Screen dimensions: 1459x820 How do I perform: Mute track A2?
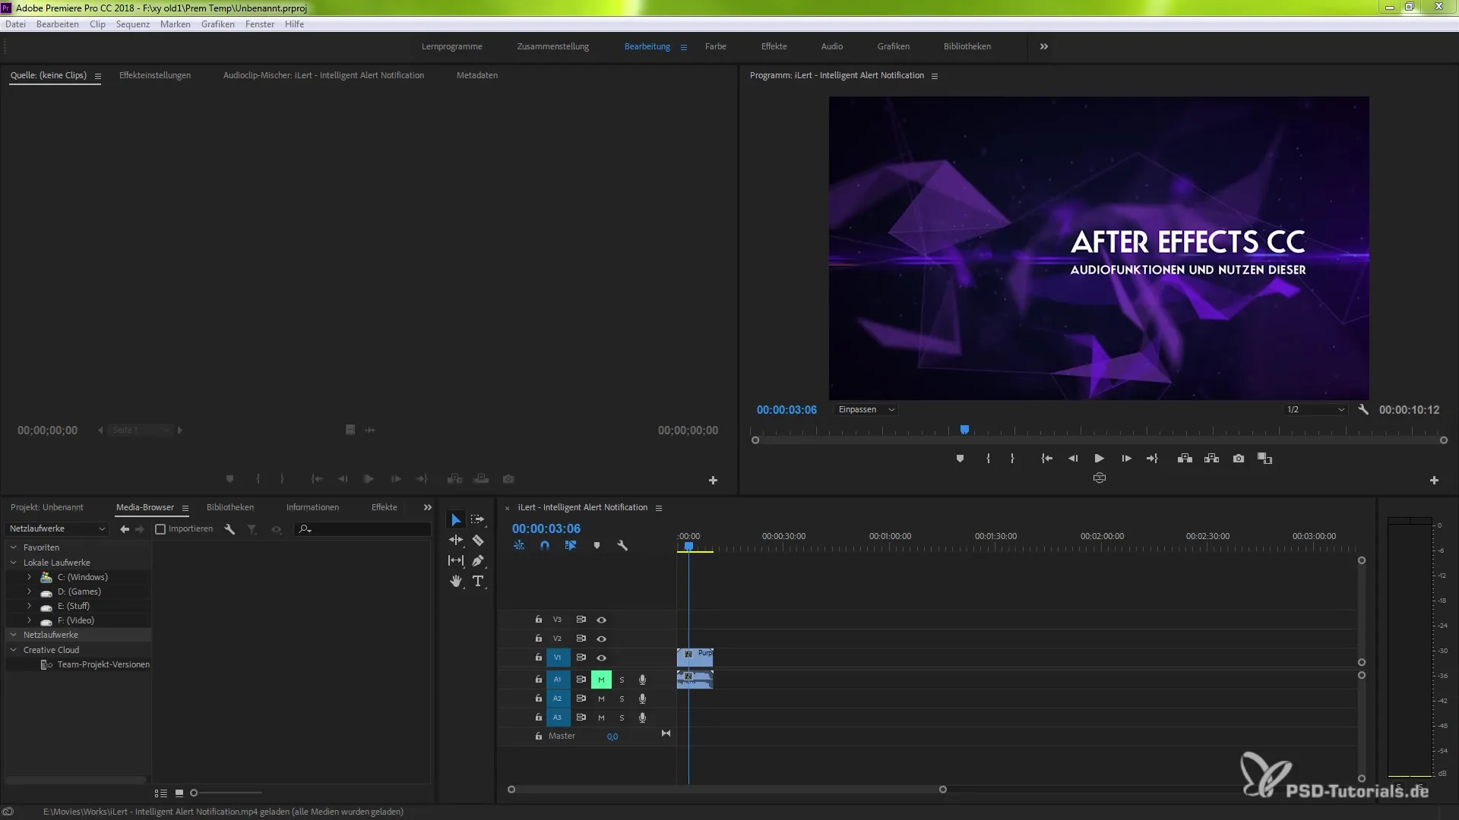coord(601,699)
